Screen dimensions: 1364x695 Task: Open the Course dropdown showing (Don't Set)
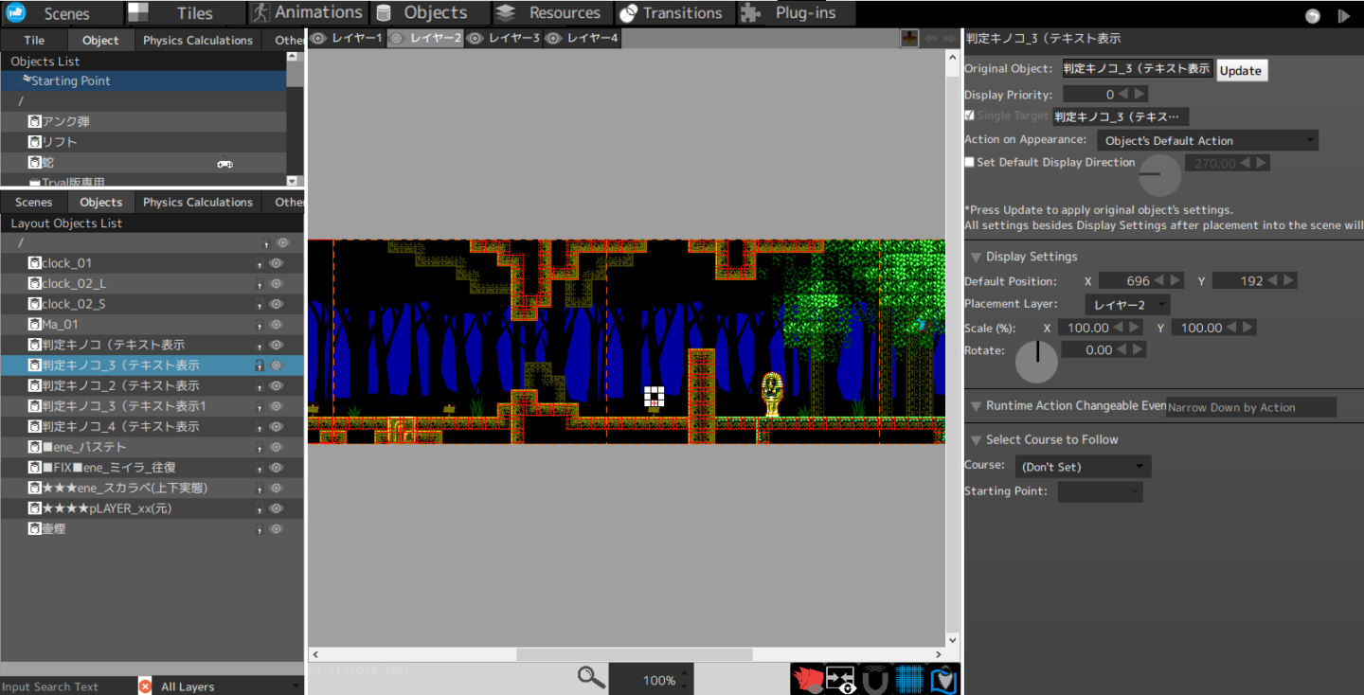1082,466
